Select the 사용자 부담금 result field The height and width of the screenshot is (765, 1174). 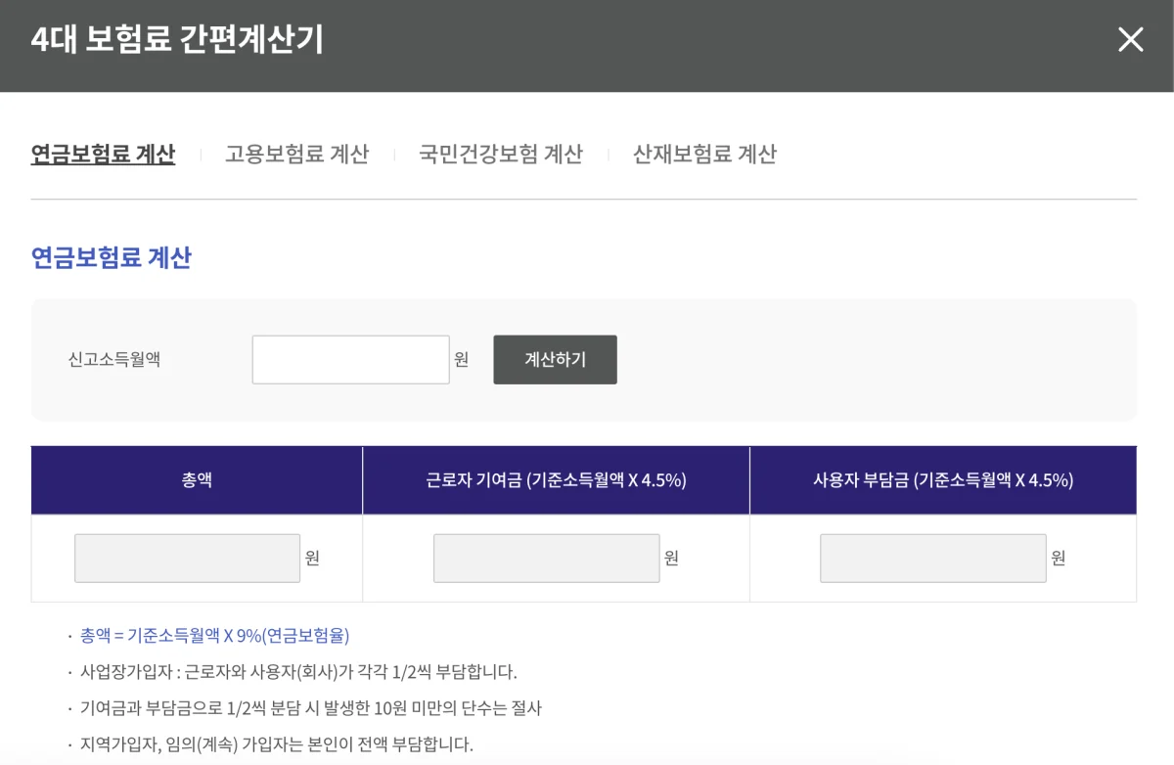click(x=932, y=558)
